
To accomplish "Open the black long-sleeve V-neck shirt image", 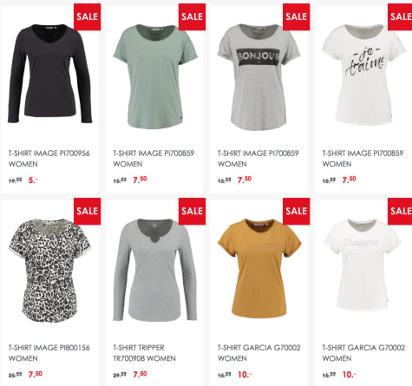I will click(49, 74).
